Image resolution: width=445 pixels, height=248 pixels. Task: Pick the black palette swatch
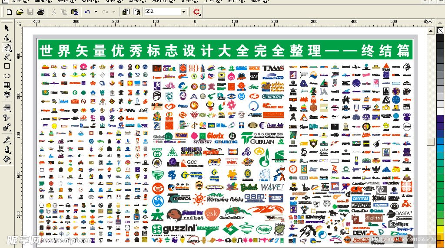pyautogui.click(x=440, y=38)
